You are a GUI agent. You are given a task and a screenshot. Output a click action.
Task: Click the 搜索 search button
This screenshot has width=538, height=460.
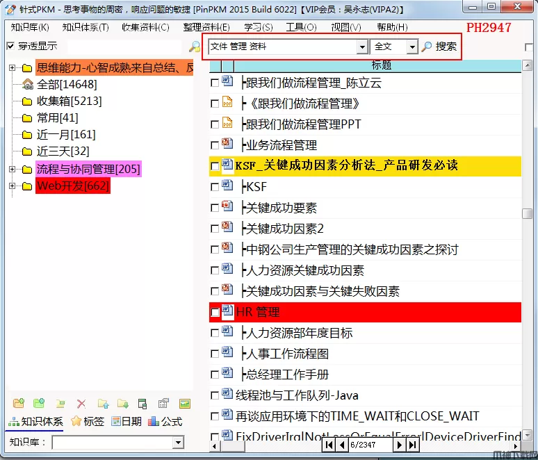click(x=439, y=47)
